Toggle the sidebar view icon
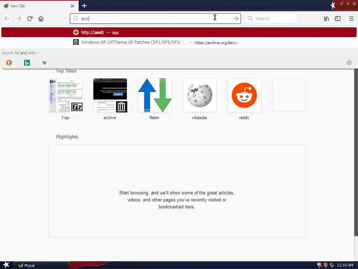358x269 pixels. click(338, 19)
